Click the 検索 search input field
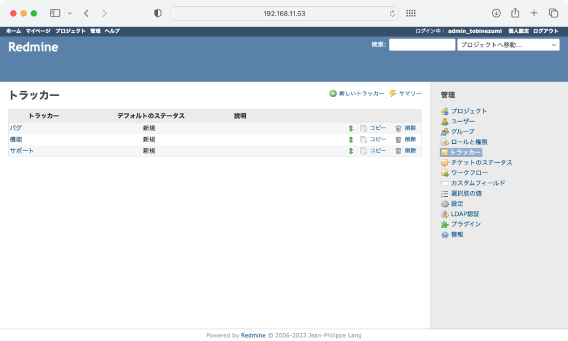 click(x=422, y=45)
